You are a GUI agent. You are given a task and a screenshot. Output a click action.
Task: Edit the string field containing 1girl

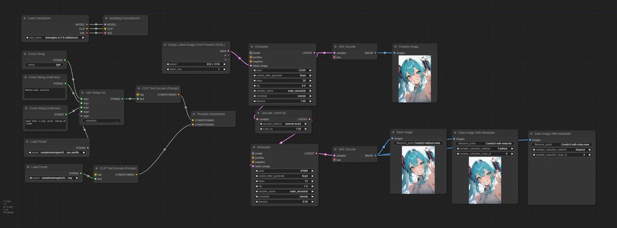point(45,65)
